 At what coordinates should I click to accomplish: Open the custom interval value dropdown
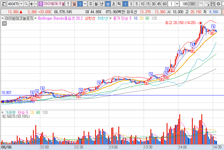click(177, 4)
